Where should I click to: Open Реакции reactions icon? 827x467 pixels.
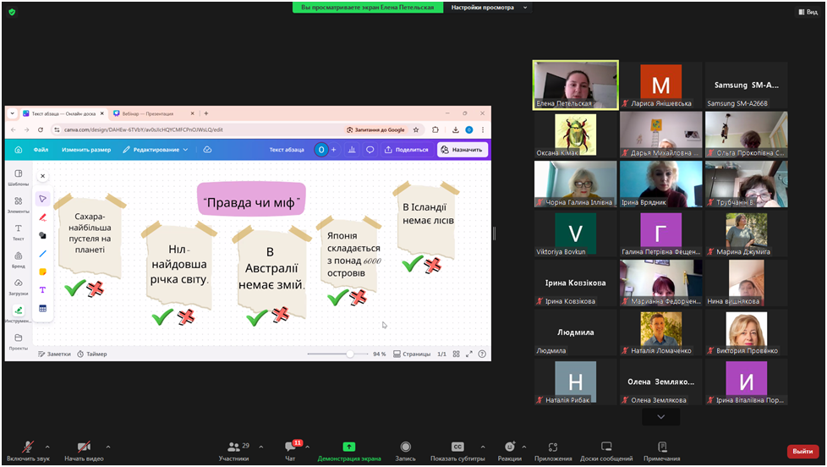[x=509, y=447]
